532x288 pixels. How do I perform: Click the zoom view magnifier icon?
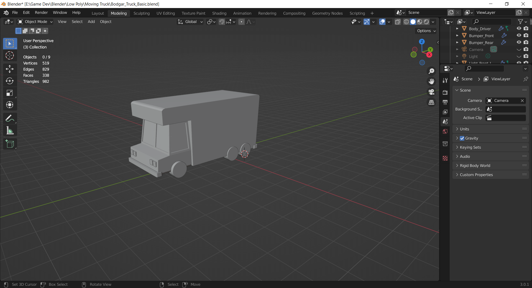click(x=431, y=71)
